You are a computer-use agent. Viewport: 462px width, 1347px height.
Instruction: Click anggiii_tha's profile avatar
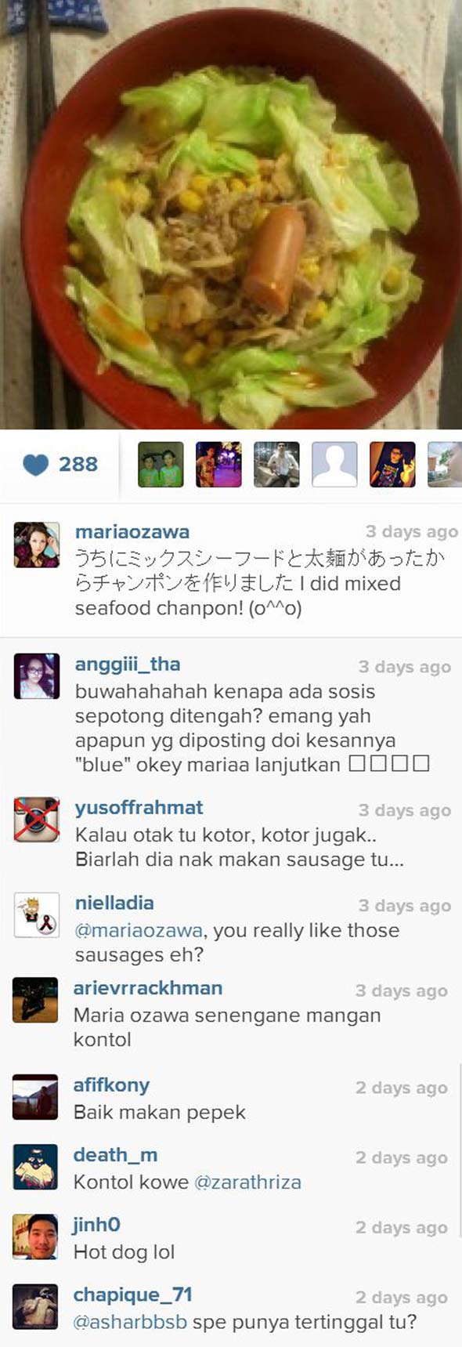37,676
